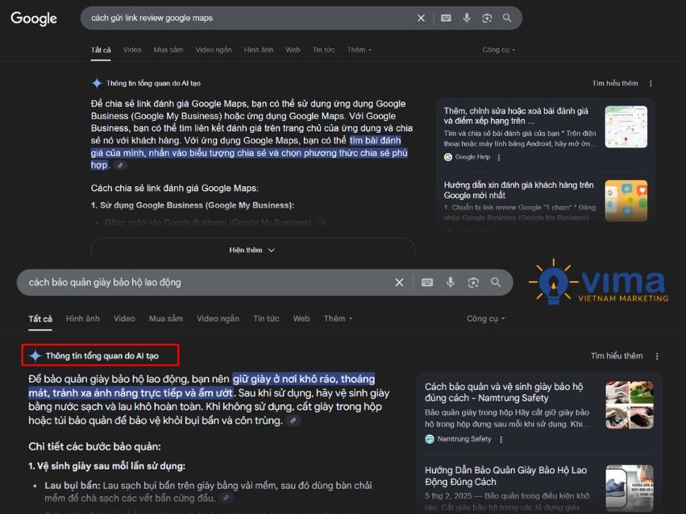686x514 pixels.
Task: Click the Google Help favicon on the source card
Action: click(x=448, y=157)
